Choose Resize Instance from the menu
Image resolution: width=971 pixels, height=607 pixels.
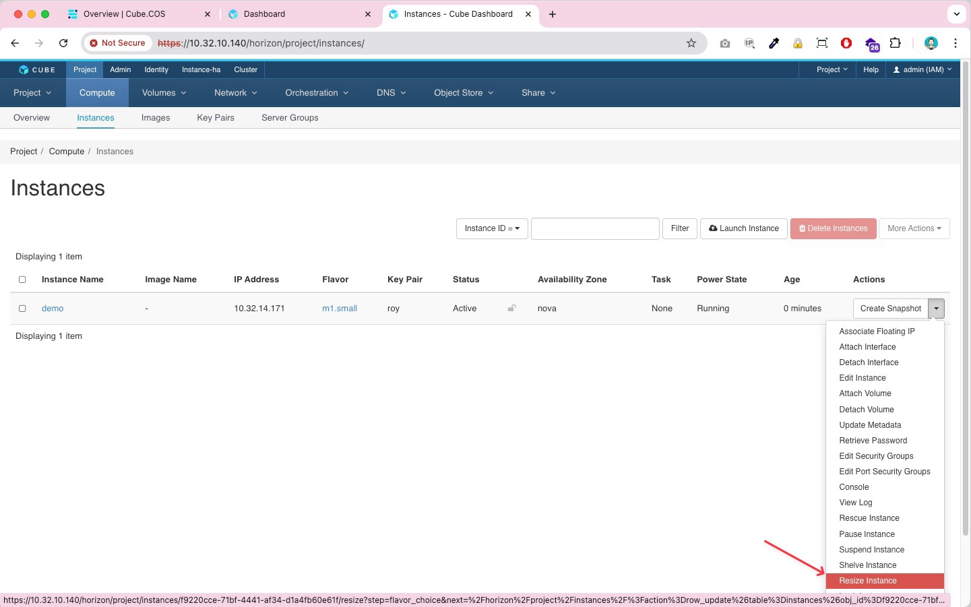click(885, 581)
